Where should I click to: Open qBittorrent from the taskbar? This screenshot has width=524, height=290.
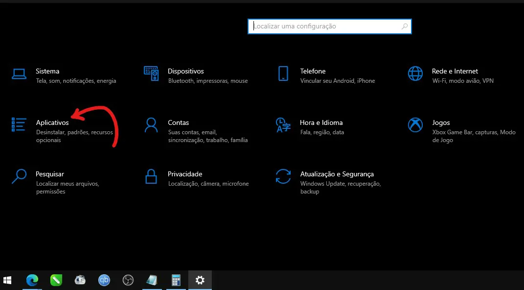[104, 280]
